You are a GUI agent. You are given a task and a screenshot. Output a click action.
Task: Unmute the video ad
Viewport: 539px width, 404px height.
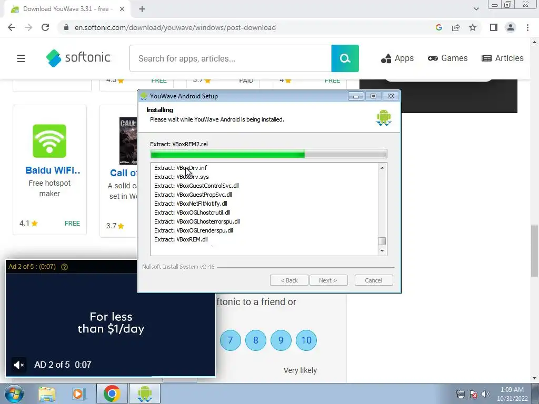19,365
